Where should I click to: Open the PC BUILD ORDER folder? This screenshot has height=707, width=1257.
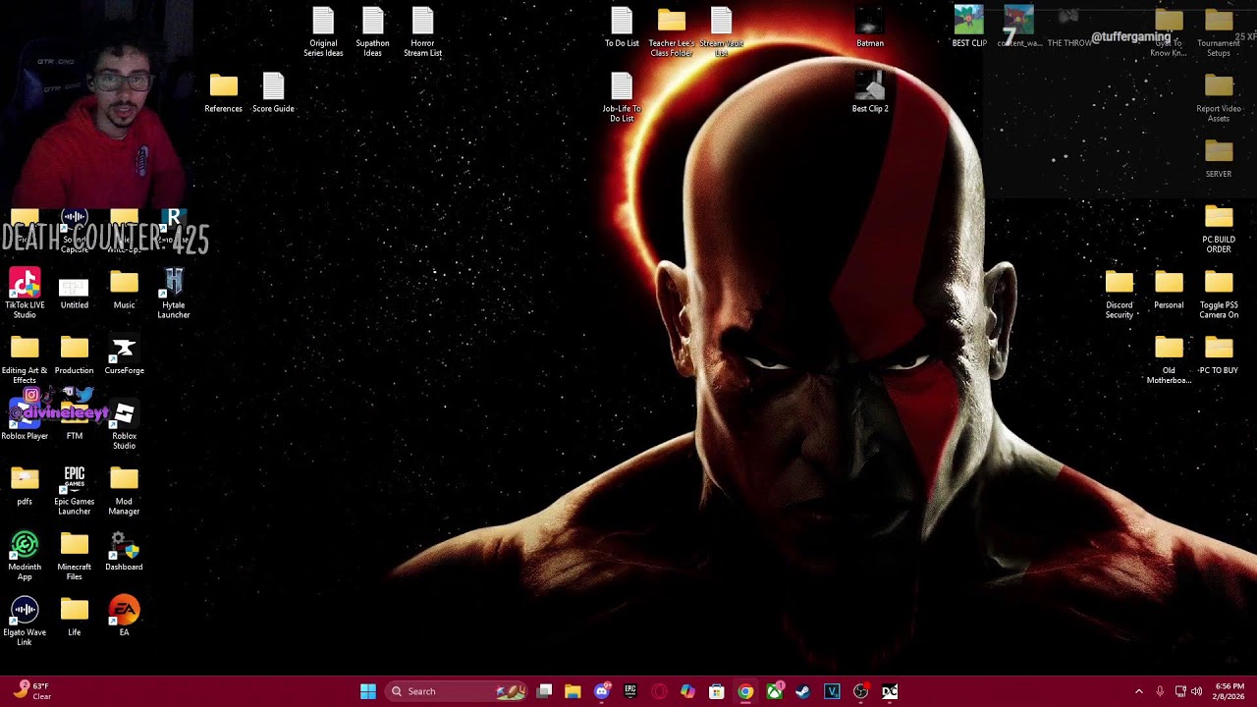click(x=1219, y=229)
